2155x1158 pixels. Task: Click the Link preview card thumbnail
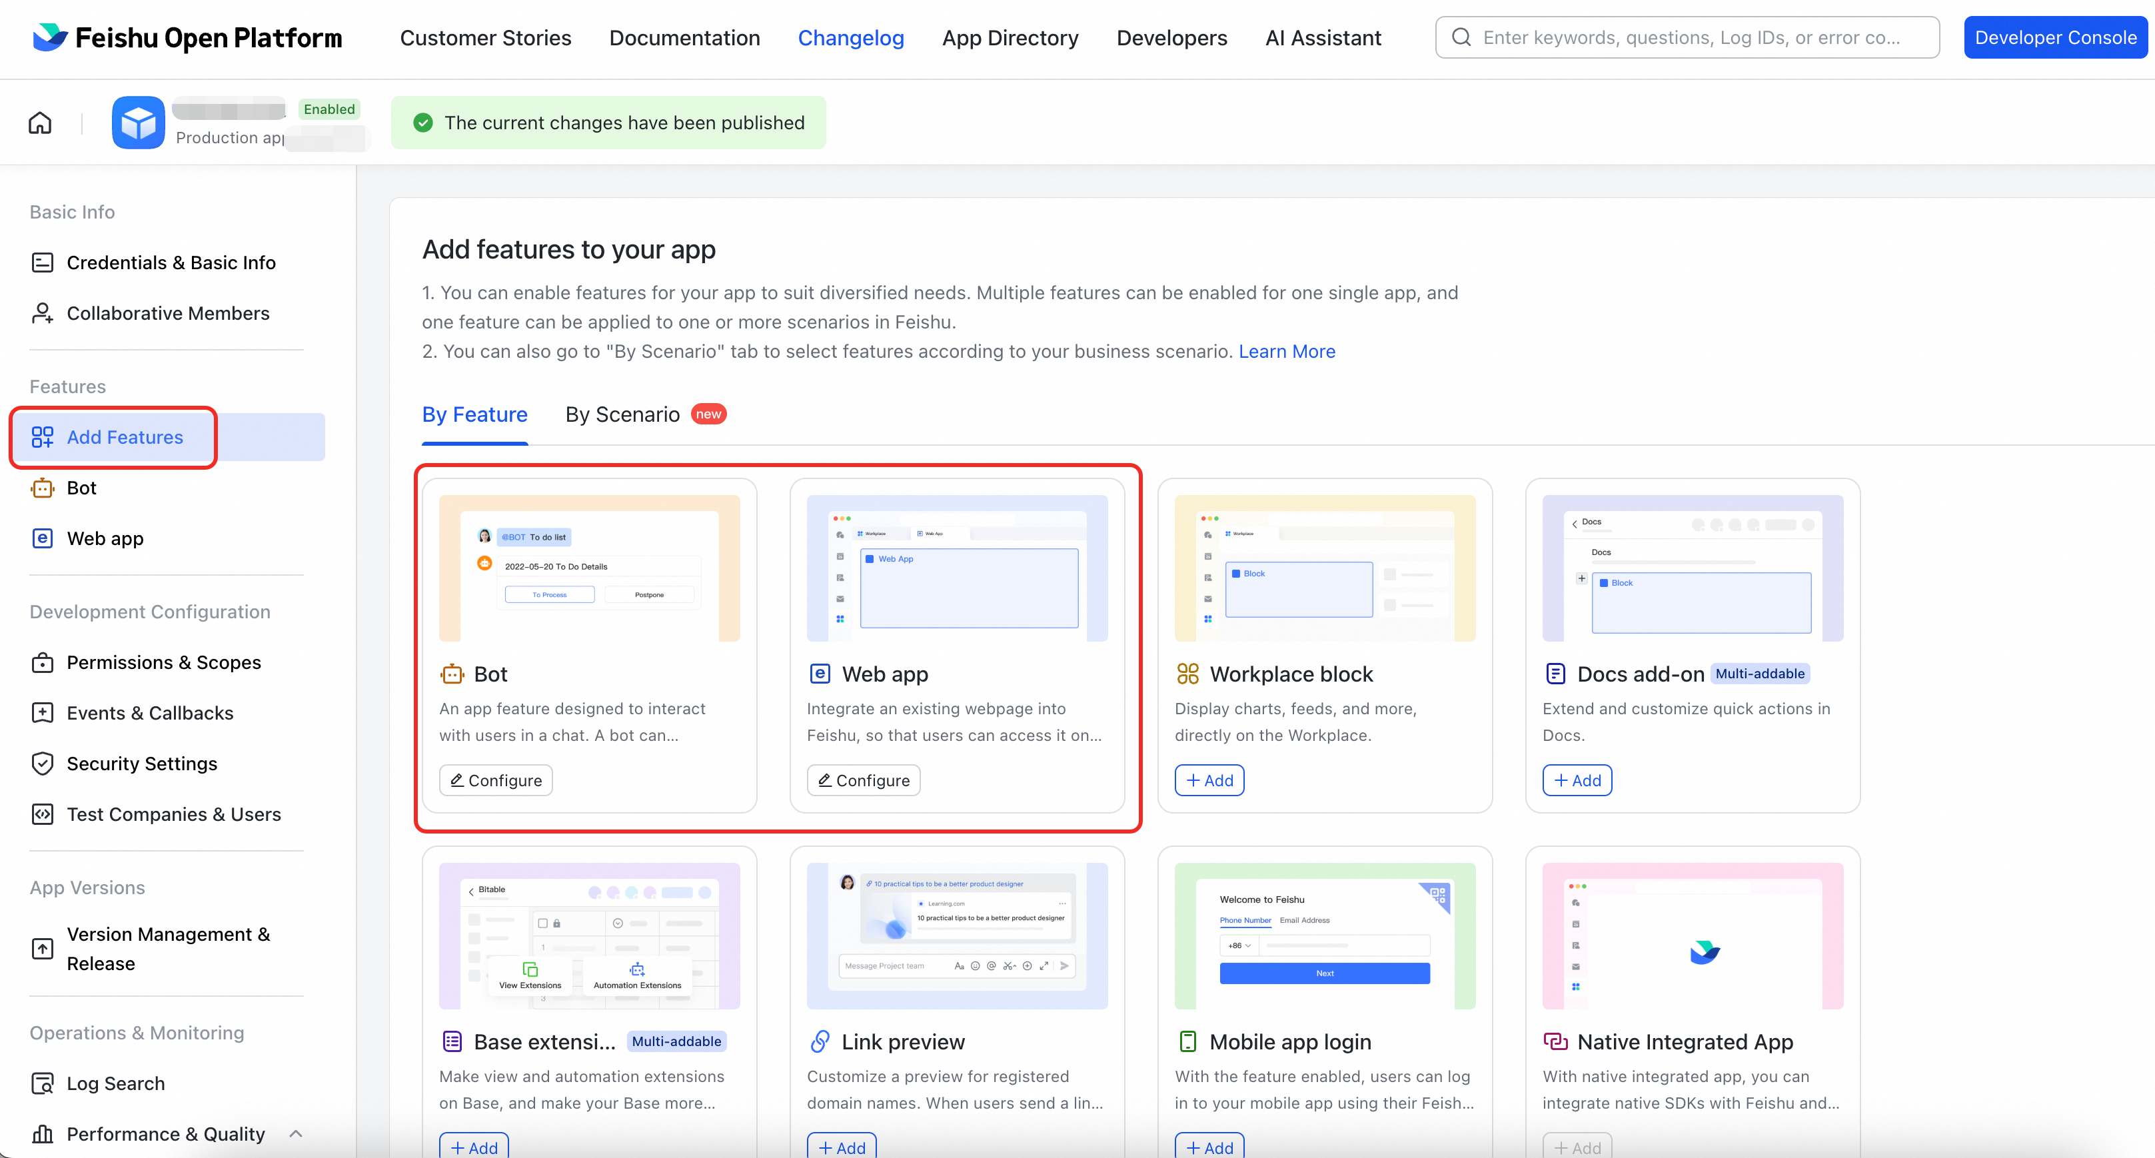coord(956,935)
